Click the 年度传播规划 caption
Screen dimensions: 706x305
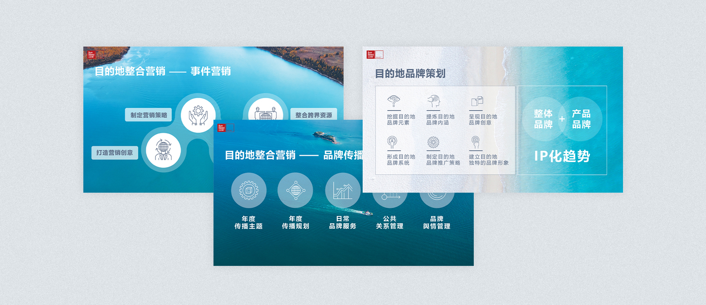click(x=295, y=223)
